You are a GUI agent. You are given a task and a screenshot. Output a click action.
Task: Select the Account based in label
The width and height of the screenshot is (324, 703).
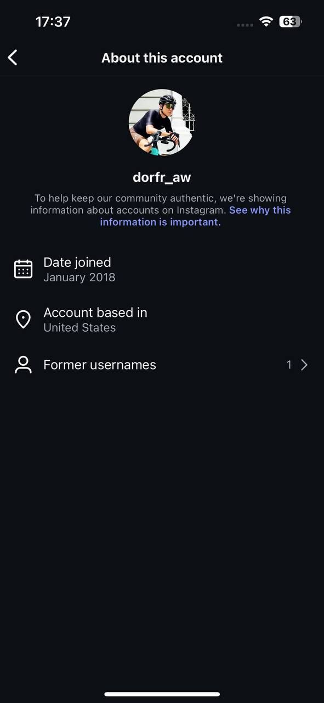coord(95,313)
